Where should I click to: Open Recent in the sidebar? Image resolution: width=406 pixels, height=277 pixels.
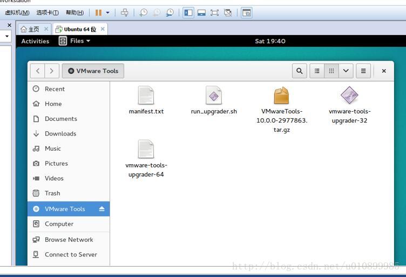[69, 89]
